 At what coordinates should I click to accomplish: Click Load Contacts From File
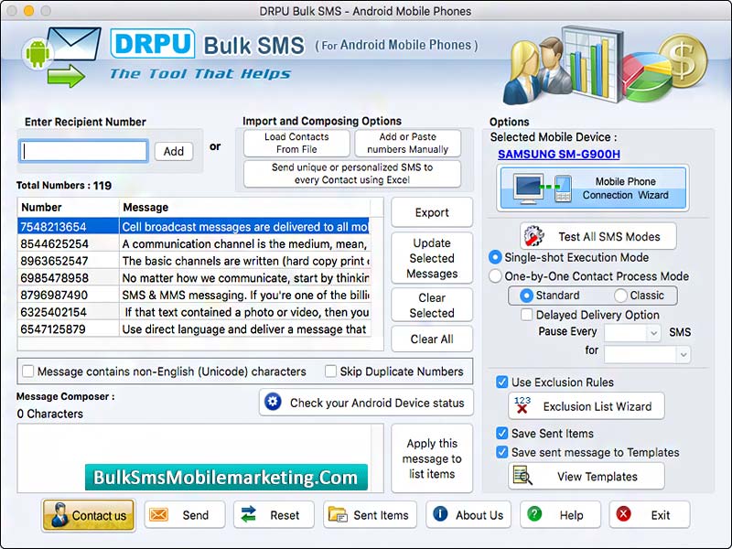pos(296,143)
